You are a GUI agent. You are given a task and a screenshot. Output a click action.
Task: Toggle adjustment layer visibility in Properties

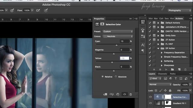click(125, 94)
